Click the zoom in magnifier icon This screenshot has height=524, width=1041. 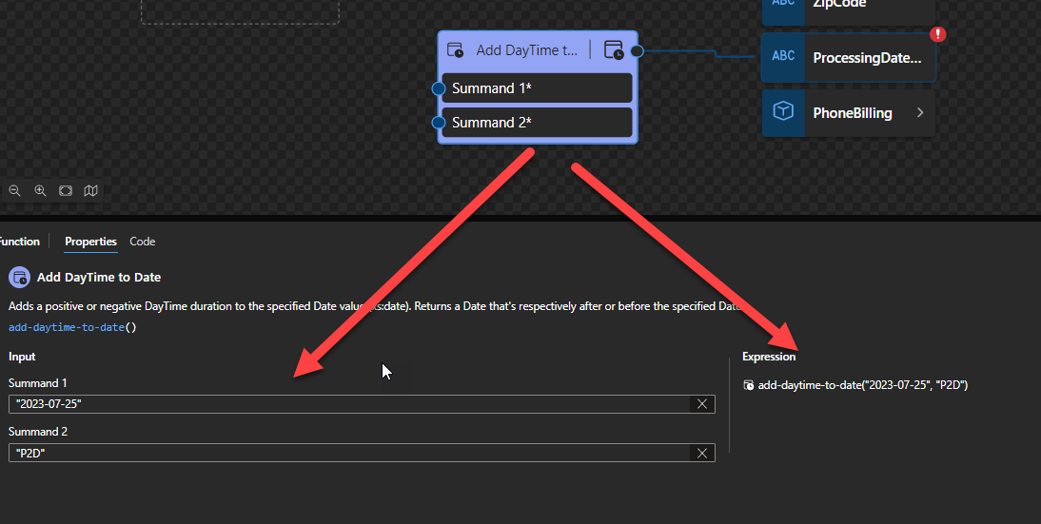40,190
